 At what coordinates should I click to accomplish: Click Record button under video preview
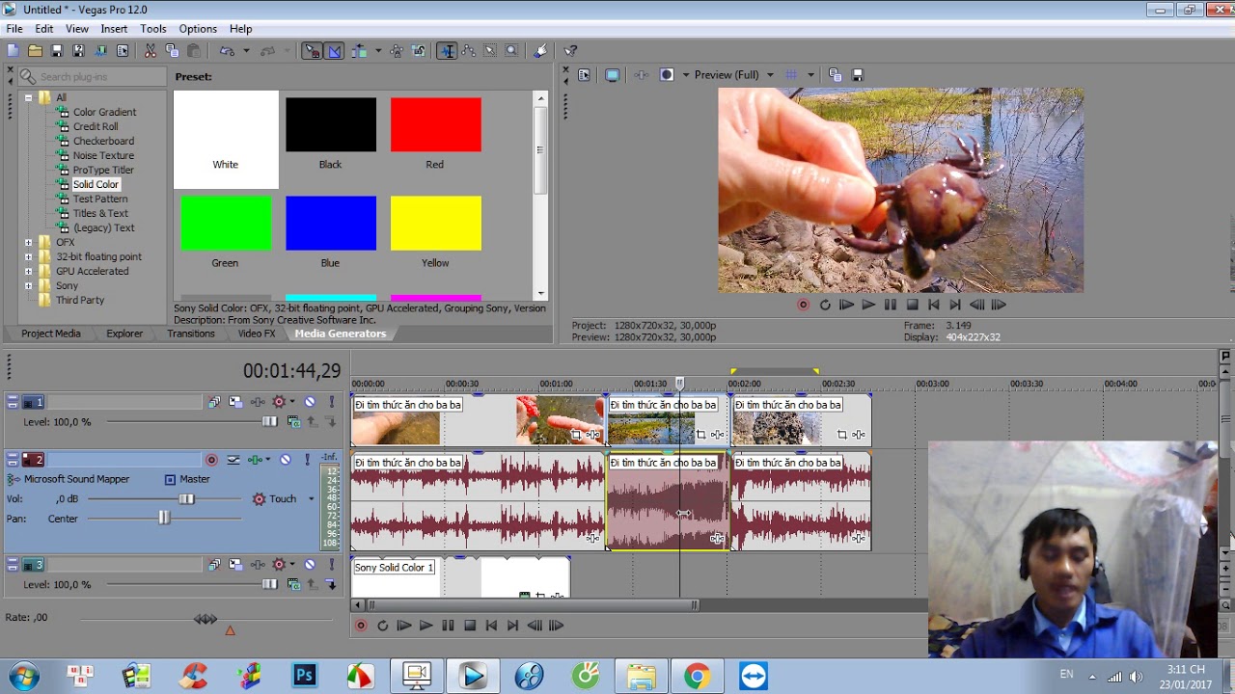tap(803, 305)
